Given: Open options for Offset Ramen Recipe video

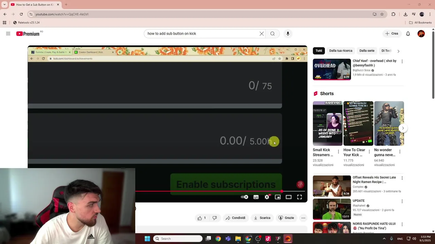Looking at the screenshot, I should click(x=402, y=178).
